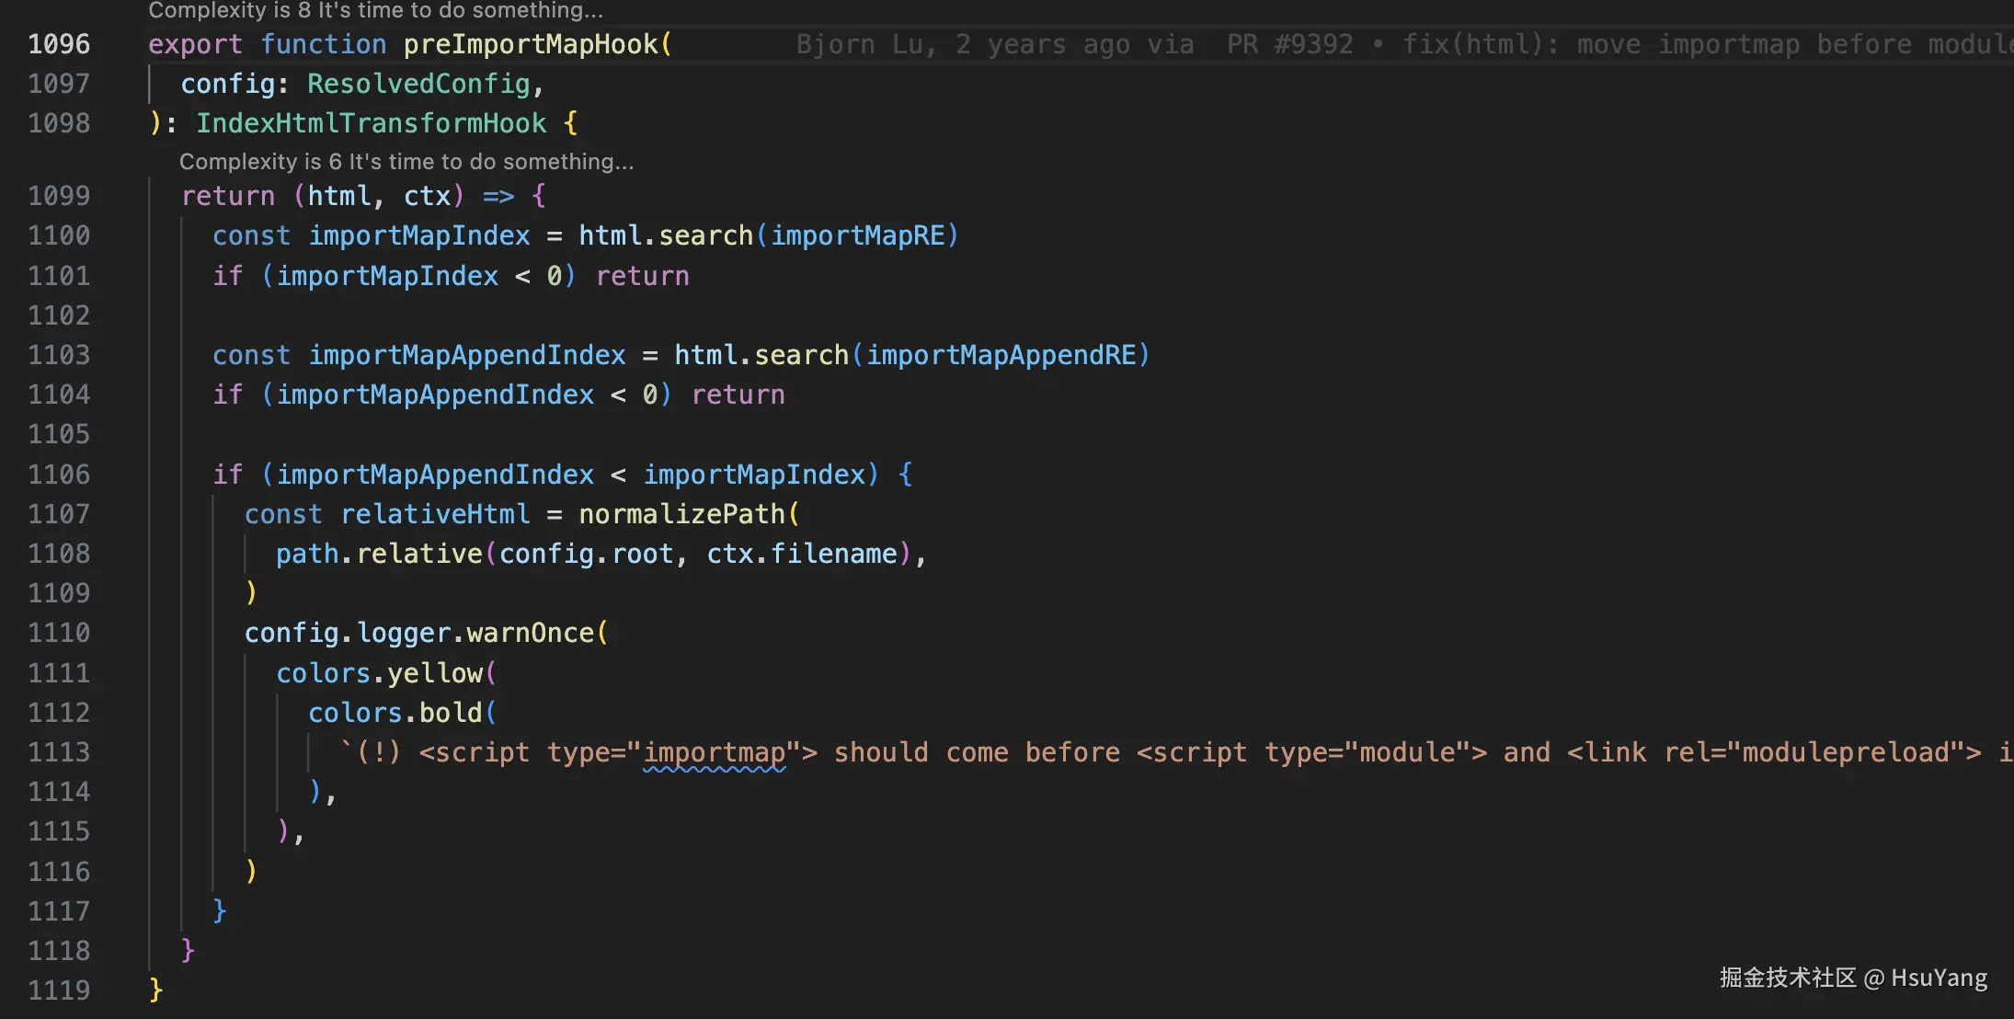Place cursor on importMapRE argument

click(x=857, y=236)
